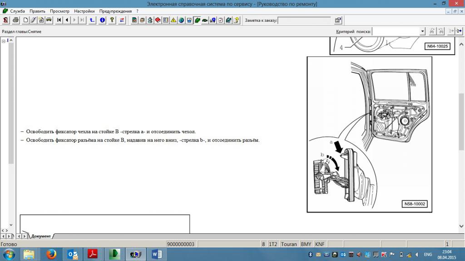
Task: Click document scrollbar up arrow
Action: [x=461, y=44]
